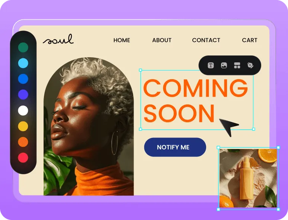Pick the green color swatch
Screen dimensions: 288x220
(x=23, y=47)
